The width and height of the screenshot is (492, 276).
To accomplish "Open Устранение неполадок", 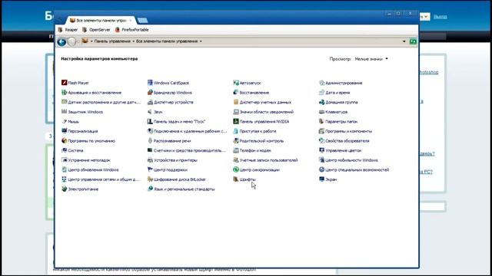I will [86, 160].
